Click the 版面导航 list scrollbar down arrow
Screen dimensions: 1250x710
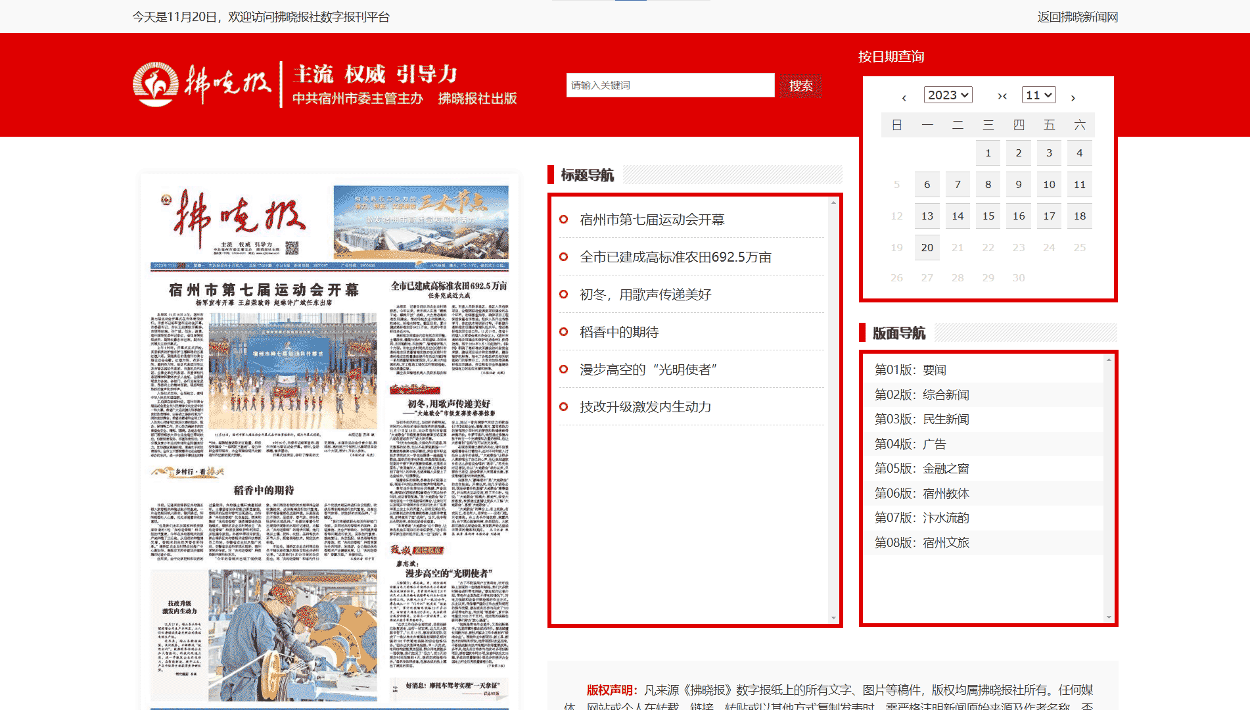(x=1109, y=617)
